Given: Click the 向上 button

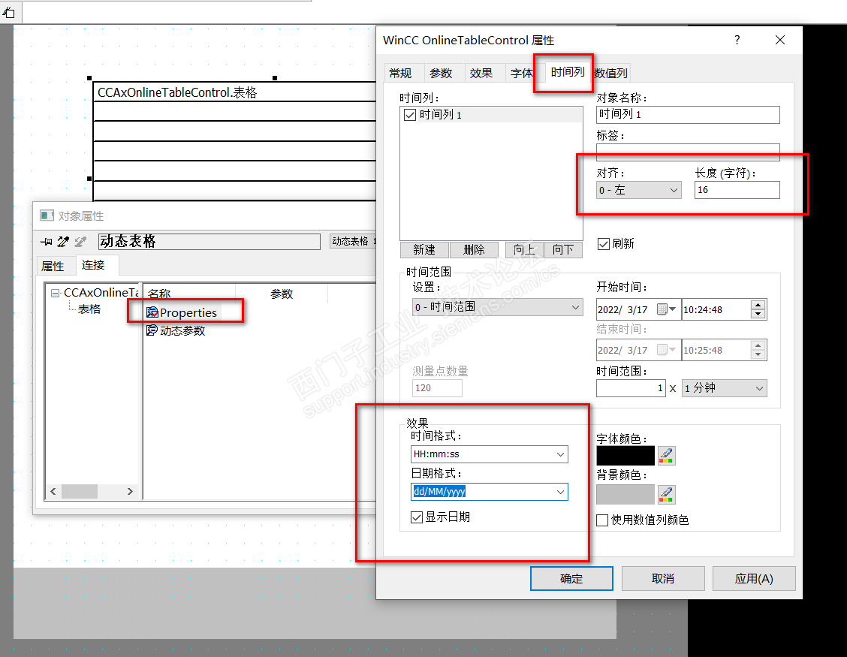Looking at the screenshot, I should tap(524, 249).
